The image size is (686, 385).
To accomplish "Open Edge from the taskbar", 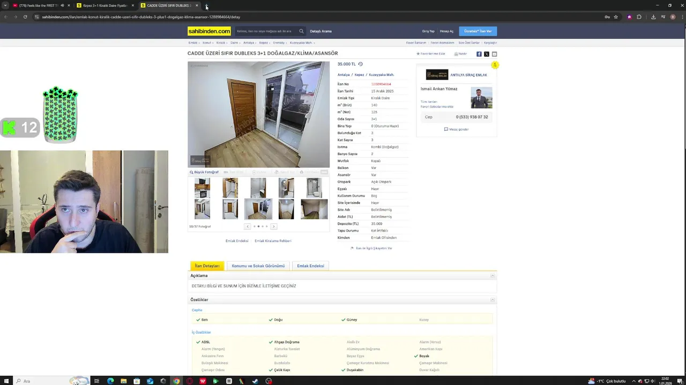I will 110,381.
